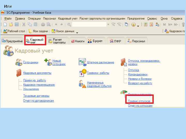Open the Сервис menu
The width and height of the screenshot is (186, 139).
[152, 19]
